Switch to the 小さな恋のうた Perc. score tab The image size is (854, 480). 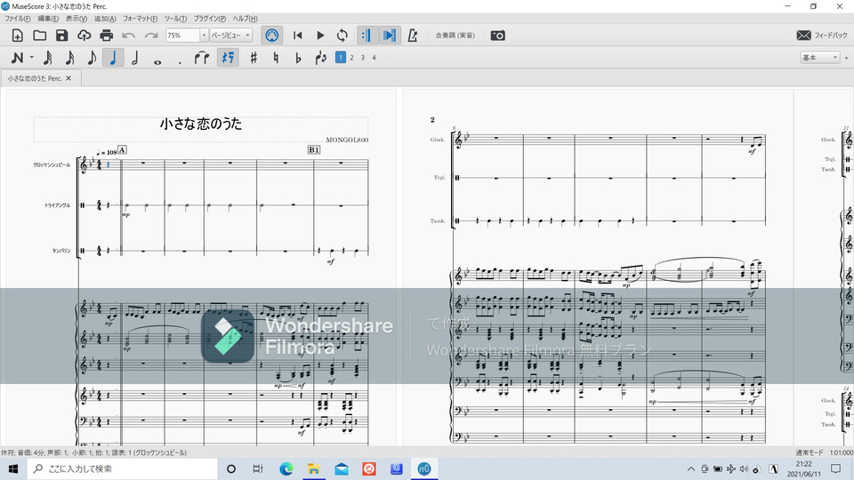35,78
